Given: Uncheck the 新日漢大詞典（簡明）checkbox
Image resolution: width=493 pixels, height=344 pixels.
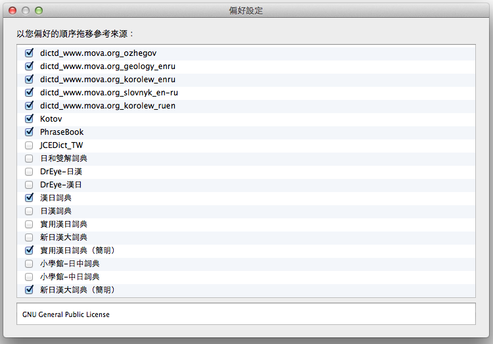Looking at the screenshot, I should (x=29, y=290).
